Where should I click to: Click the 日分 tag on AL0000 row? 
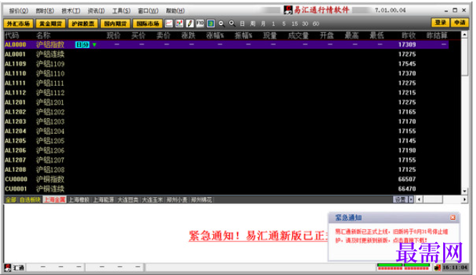point(82,44)
